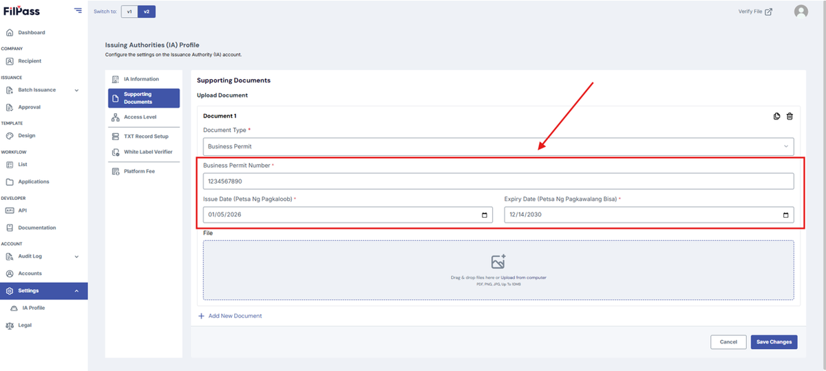Click the Verify File external link icon
The height and width of the screenshot is (371, 826).
coord(769,12)
